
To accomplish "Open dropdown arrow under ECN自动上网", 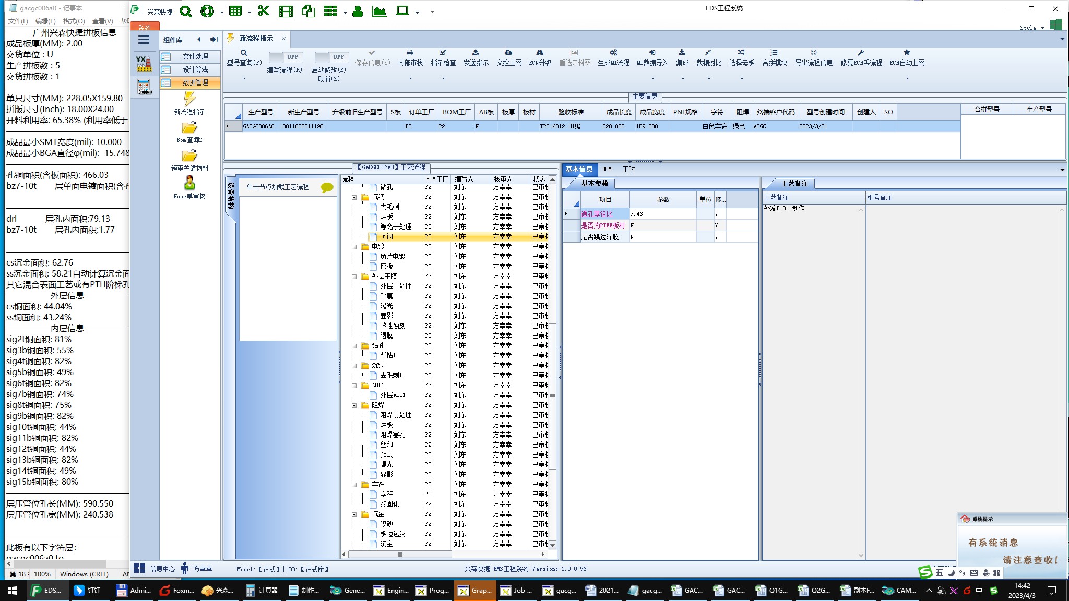I will point(907,79).
